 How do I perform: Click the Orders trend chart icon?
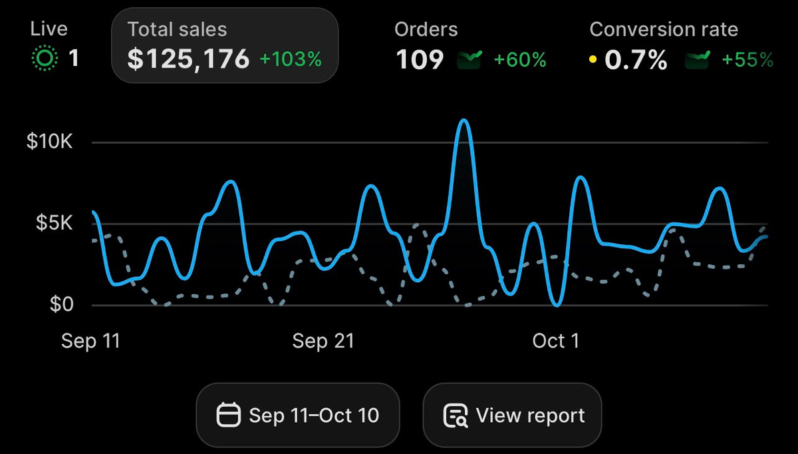click(x=469, y=59)
